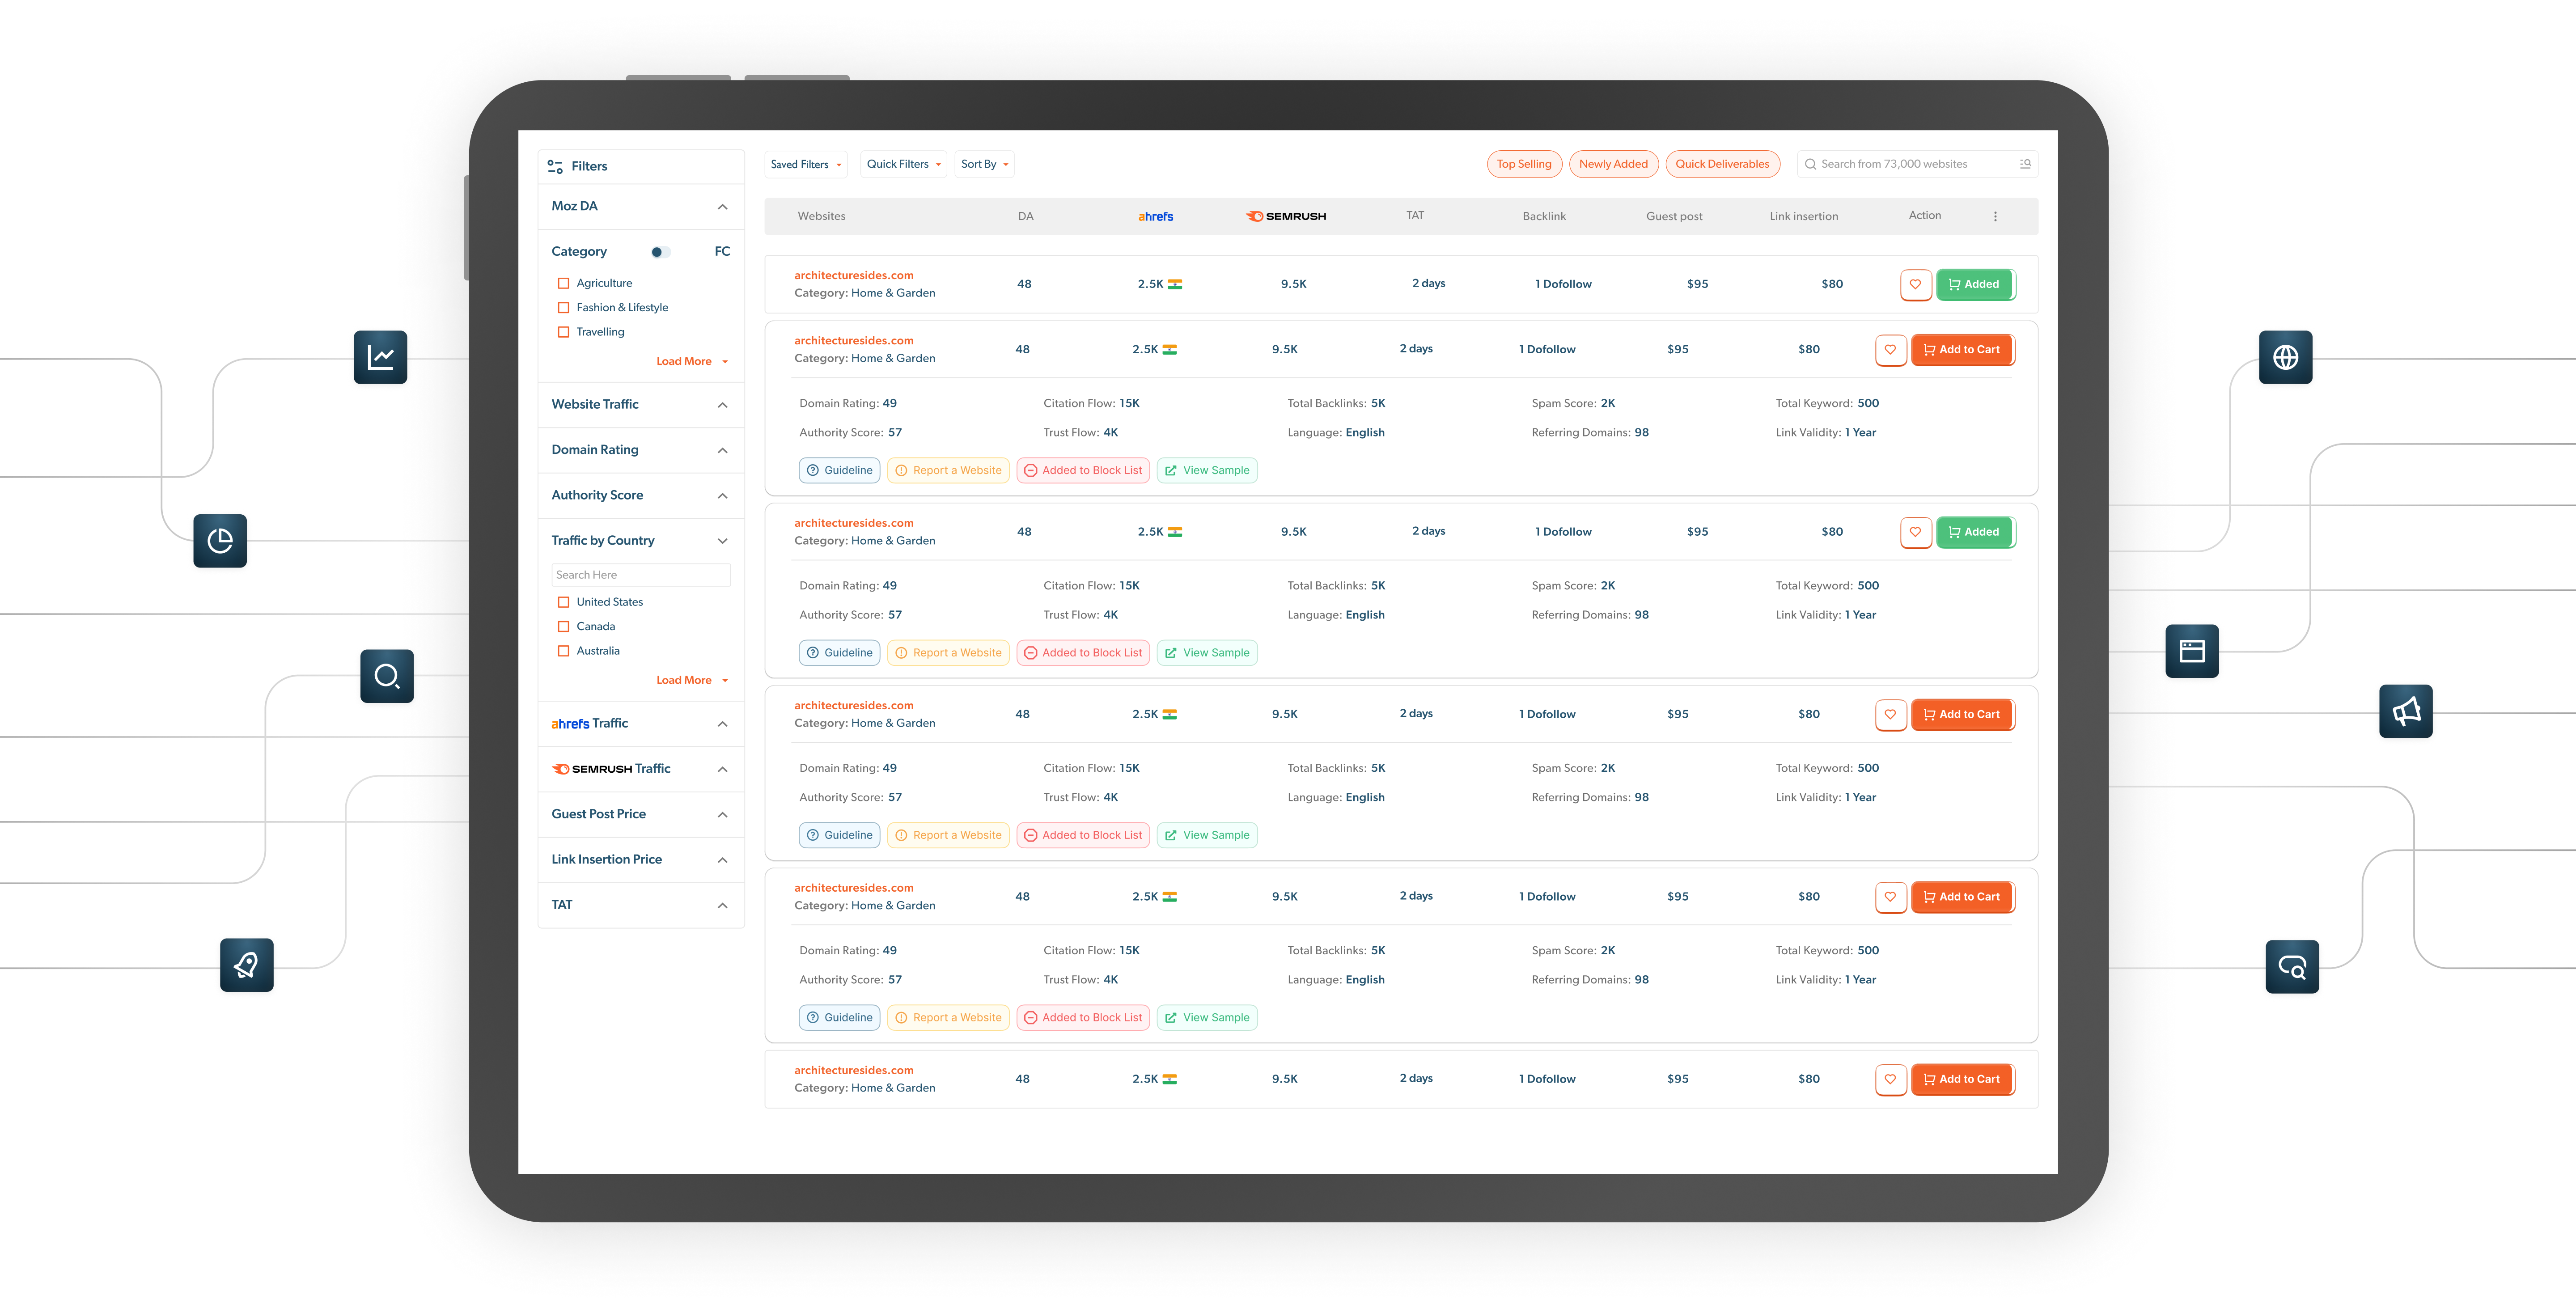Click the megaphone icon tile
2576x1308 pixels.
2406,711
